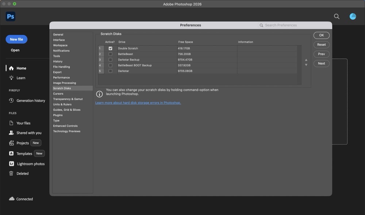Click the Reset button

point(322,45)
